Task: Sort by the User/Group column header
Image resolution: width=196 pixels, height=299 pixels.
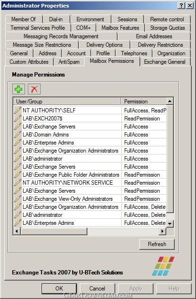Action: point(67,101)
